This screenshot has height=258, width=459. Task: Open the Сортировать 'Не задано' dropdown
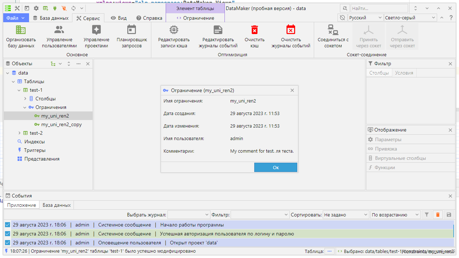click(346, 215)
